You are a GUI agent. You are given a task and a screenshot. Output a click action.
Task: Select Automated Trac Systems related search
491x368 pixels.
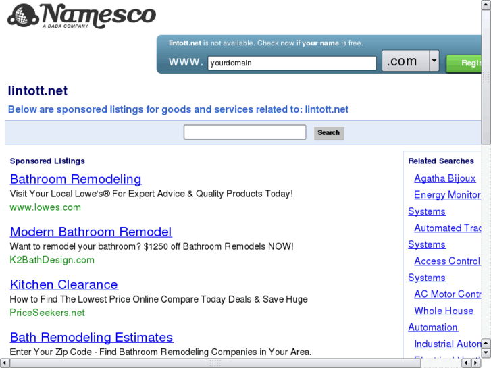coord(448,228)
